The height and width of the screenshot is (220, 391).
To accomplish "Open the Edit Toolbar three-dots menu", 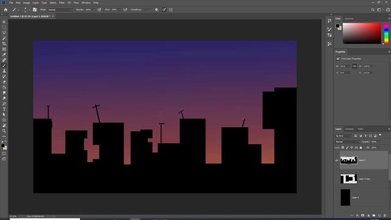I will pos(4,136).
